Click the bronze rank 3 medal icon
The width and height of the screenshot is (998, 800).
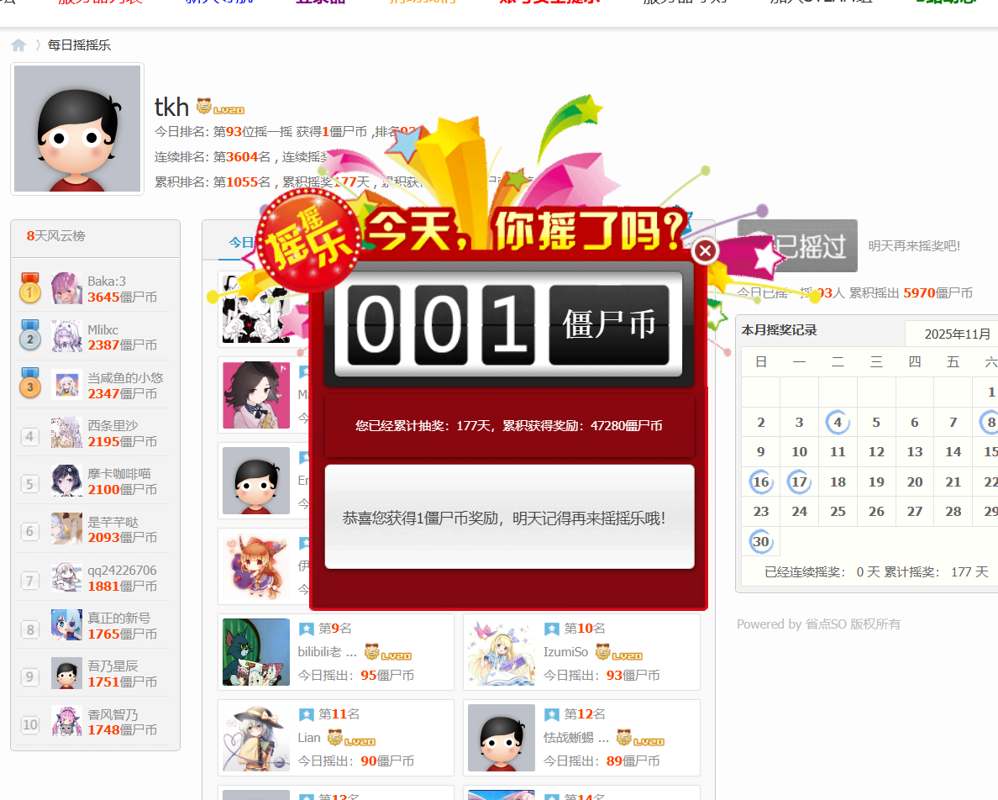click(x=30, y=384)
